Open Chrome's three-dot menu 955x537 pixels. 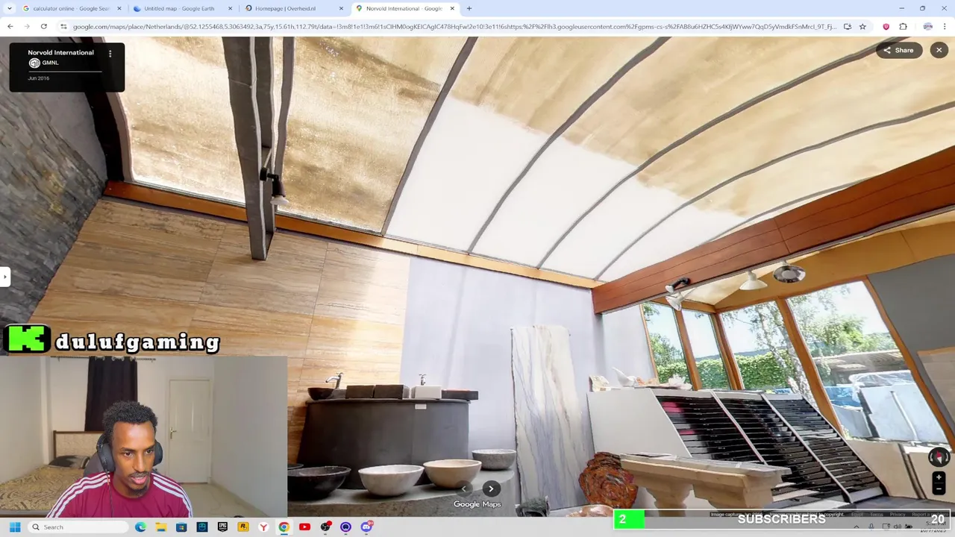pos(945,26)
